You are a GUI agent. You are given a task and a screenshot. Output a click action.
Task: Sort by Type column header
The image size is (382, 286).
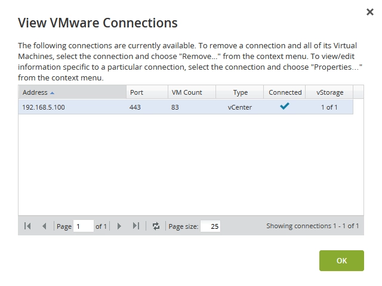coord(240,92)
